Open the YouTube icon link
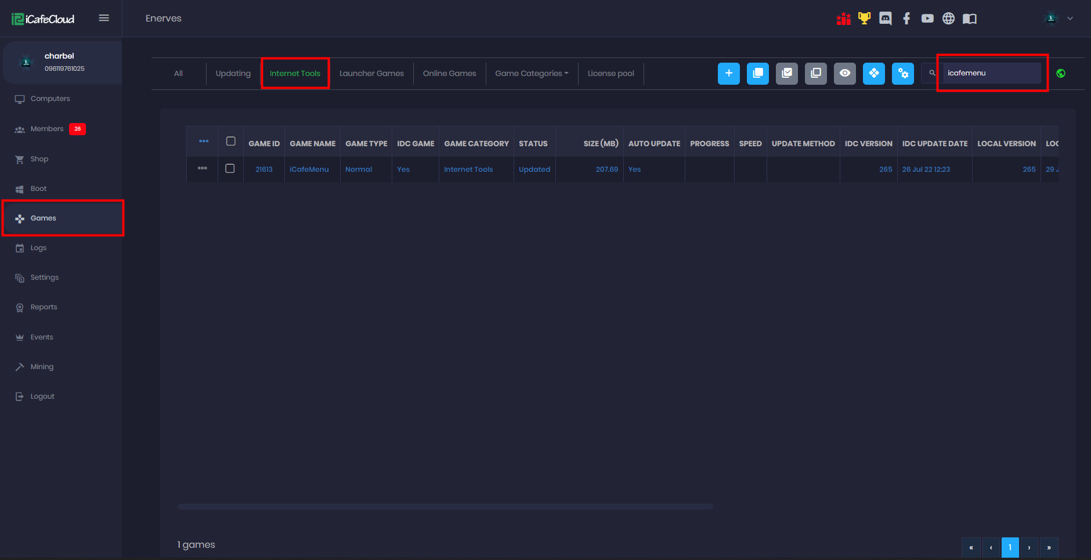 (x=927, y=19)
